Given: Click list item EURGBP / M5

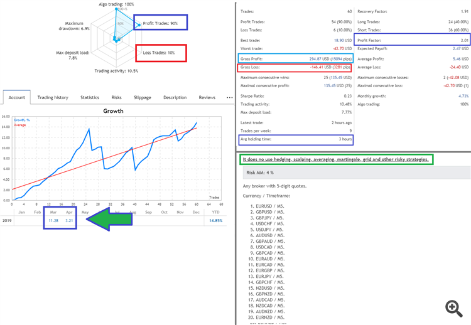Looking at the screenshot, I should [270, 270].
